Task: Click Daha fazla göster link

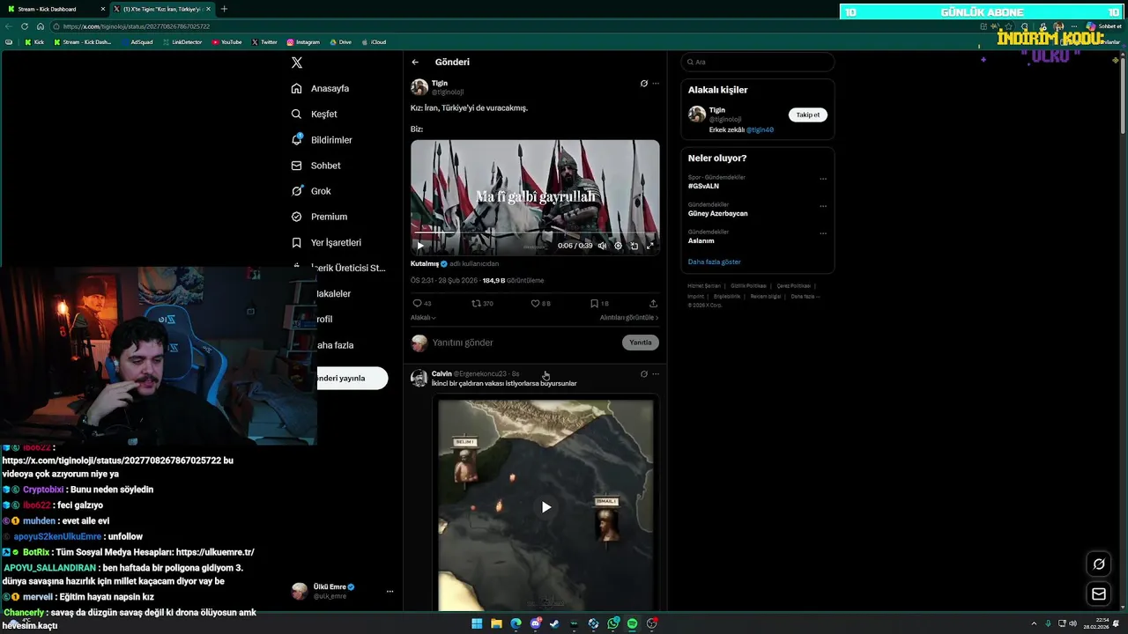Action: (715, 262)
